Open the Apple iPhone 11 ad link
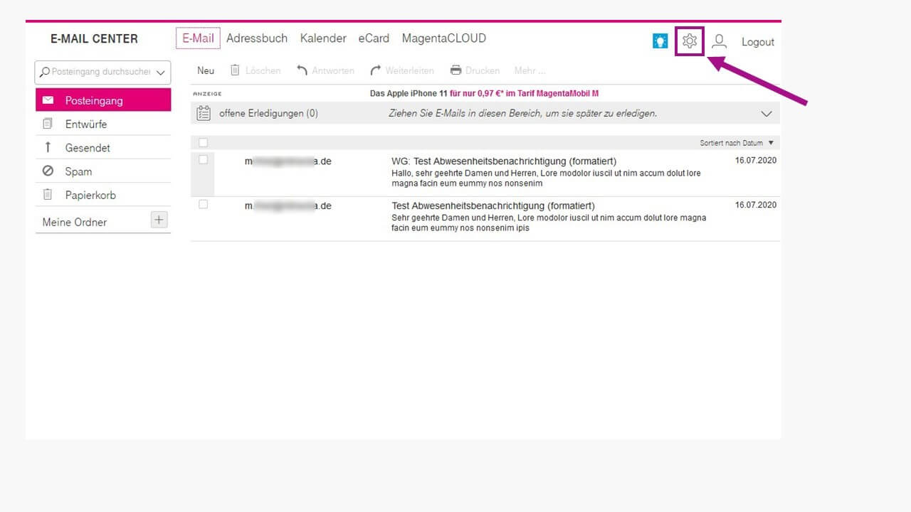 pos(484,93)
